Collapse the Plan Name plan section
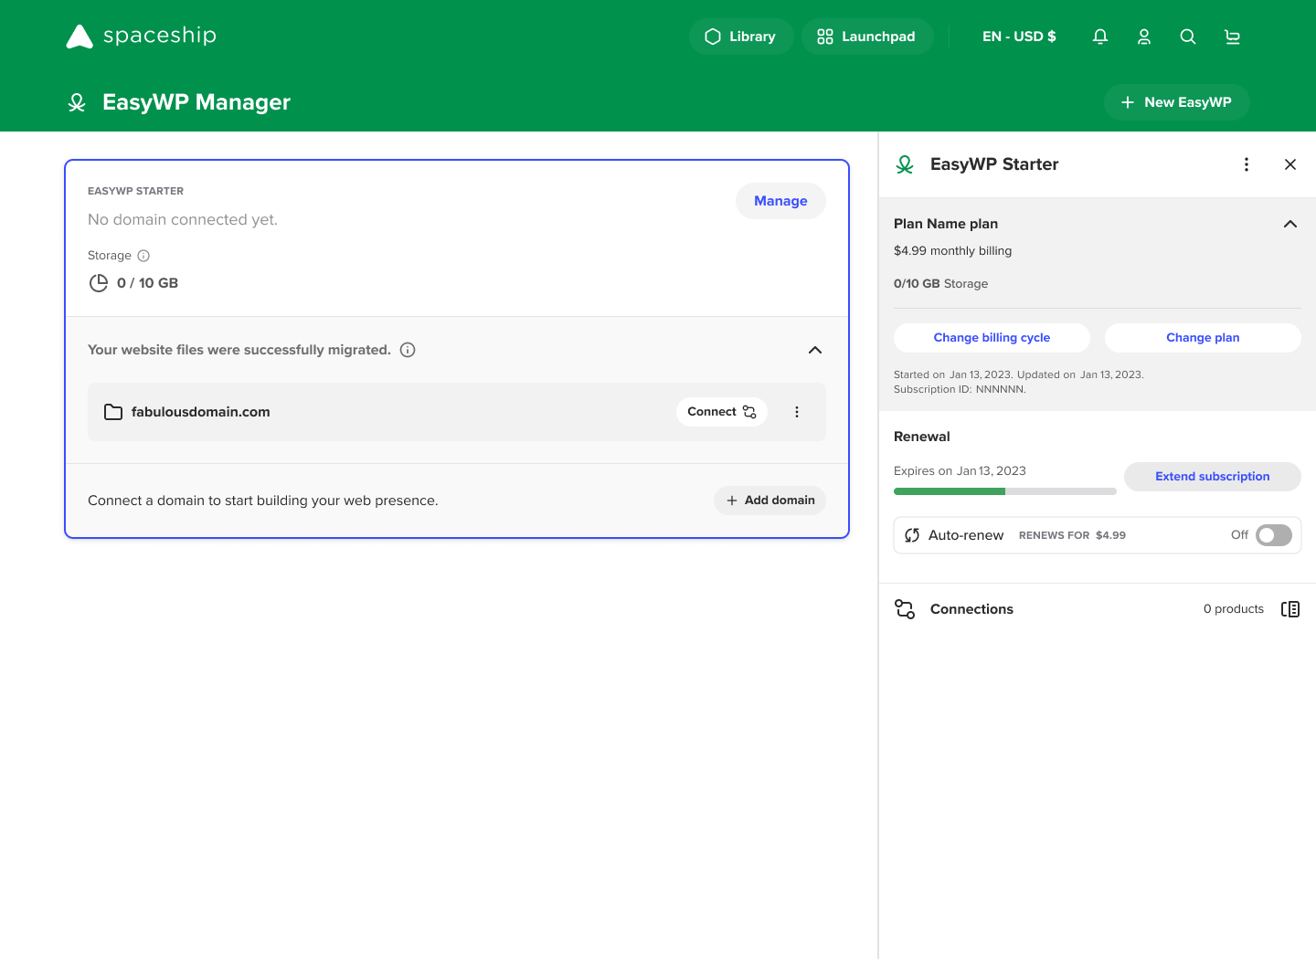 (1290, 224)
